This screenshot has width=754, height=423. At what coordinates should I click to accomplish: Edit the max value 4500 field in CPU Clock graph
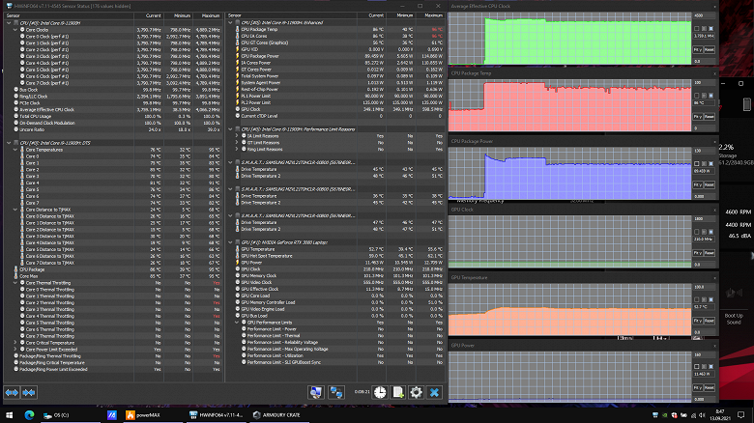[x=704, y=15]
